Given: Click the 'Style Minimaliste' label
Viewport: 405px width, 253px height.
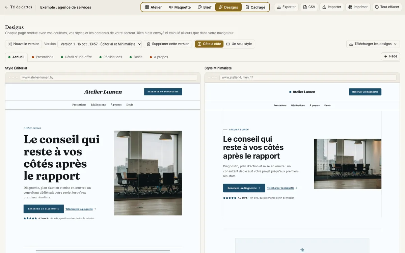Looking at the screenshot, I should pos(218,68).
